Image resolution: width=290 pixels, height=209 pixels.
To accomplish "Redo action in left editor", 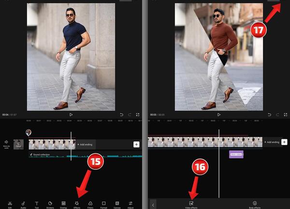I will coord(130,115).
